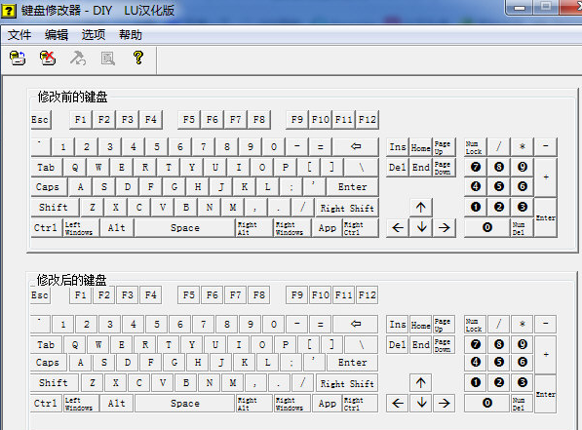
Task: Click the delete remap icon with red X
Action: click(x=48, y=59)
